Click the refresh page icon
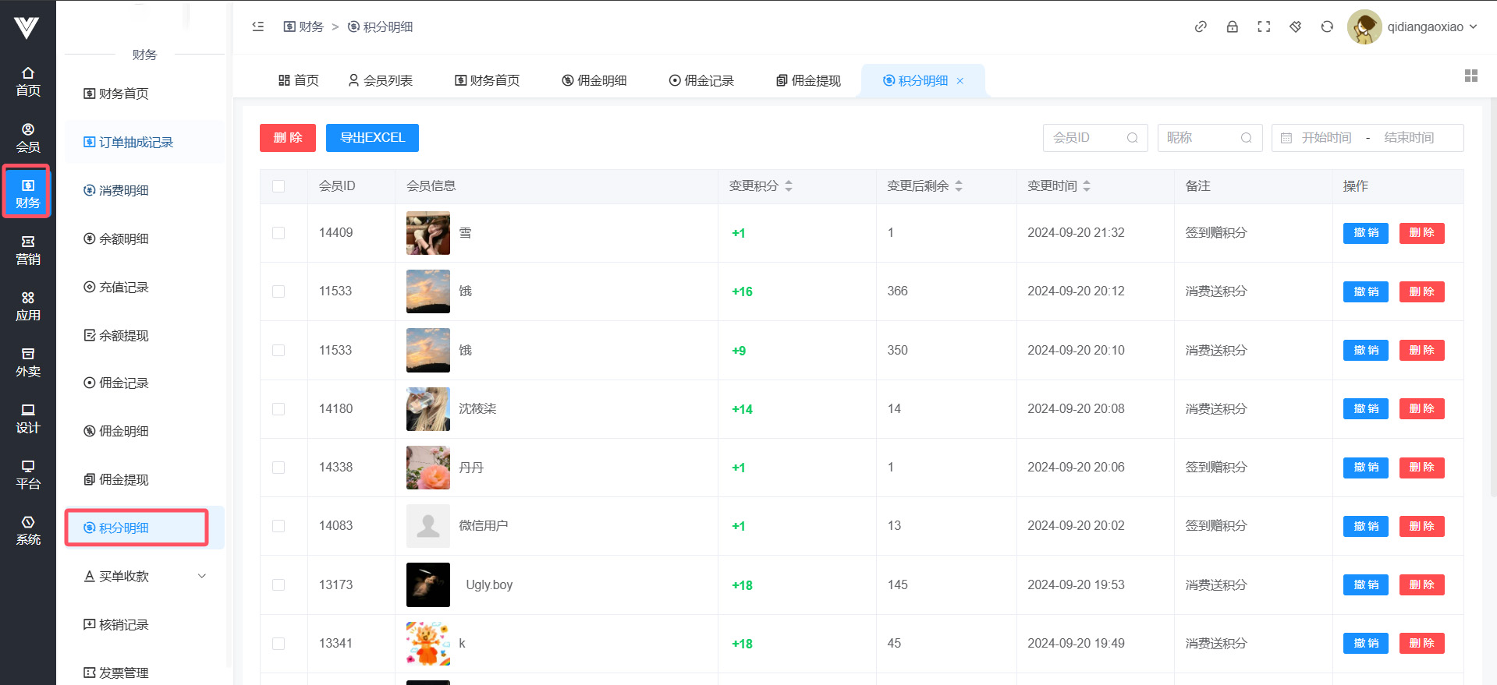 tap(1326, 26)
